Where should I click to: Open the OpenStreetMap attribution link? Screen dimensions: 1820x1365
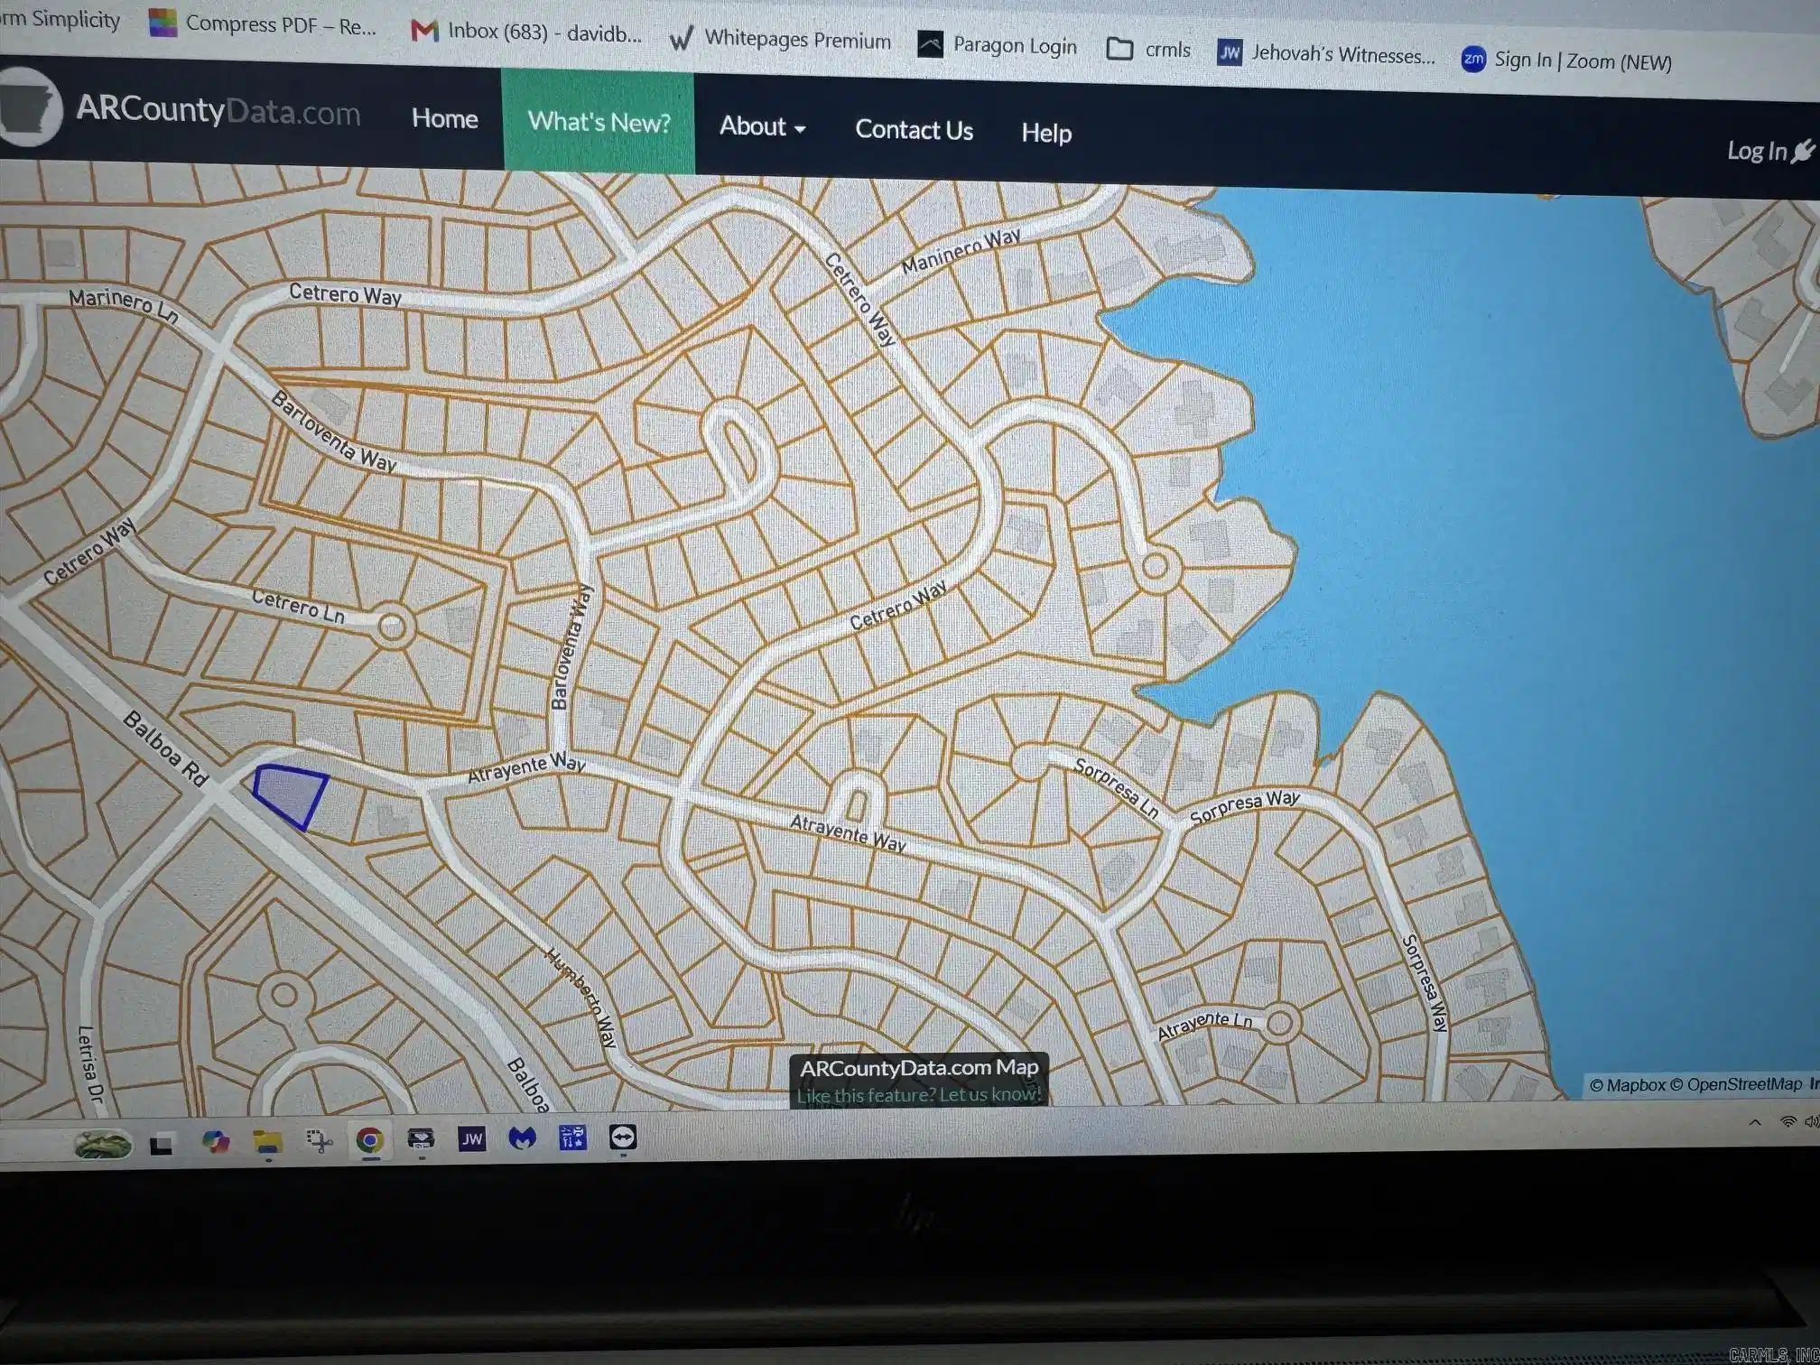tap(1737, 1084)
